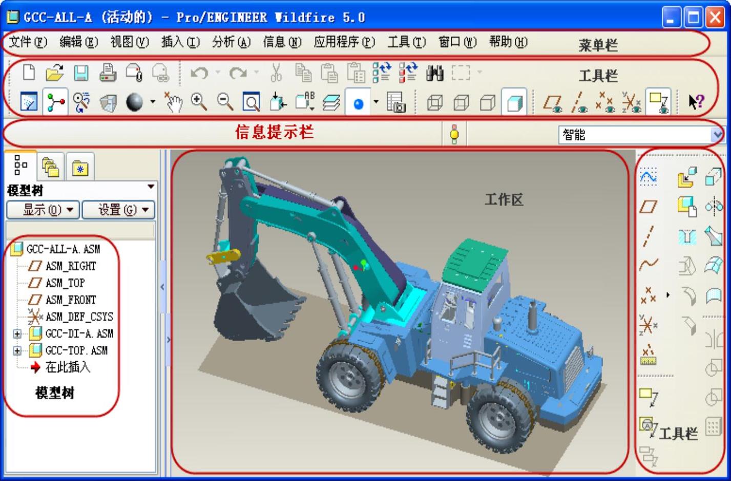The width and height of the screenshot is (731, 481).
Task: Add a component to the assembly icon
Action: [x=686, y=177]
